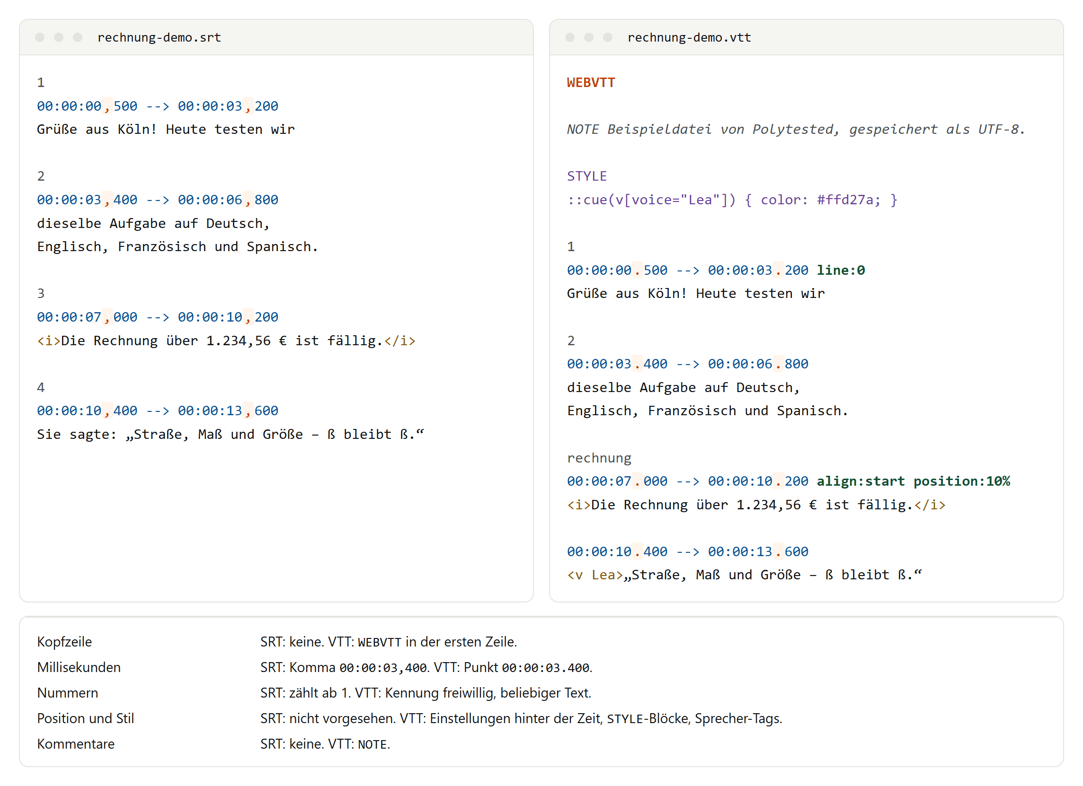Viewport: 1083px width, 786px height.
Task: Click the ::cue(v[voice="Lea"]) style rule
Action: (732, 200)
